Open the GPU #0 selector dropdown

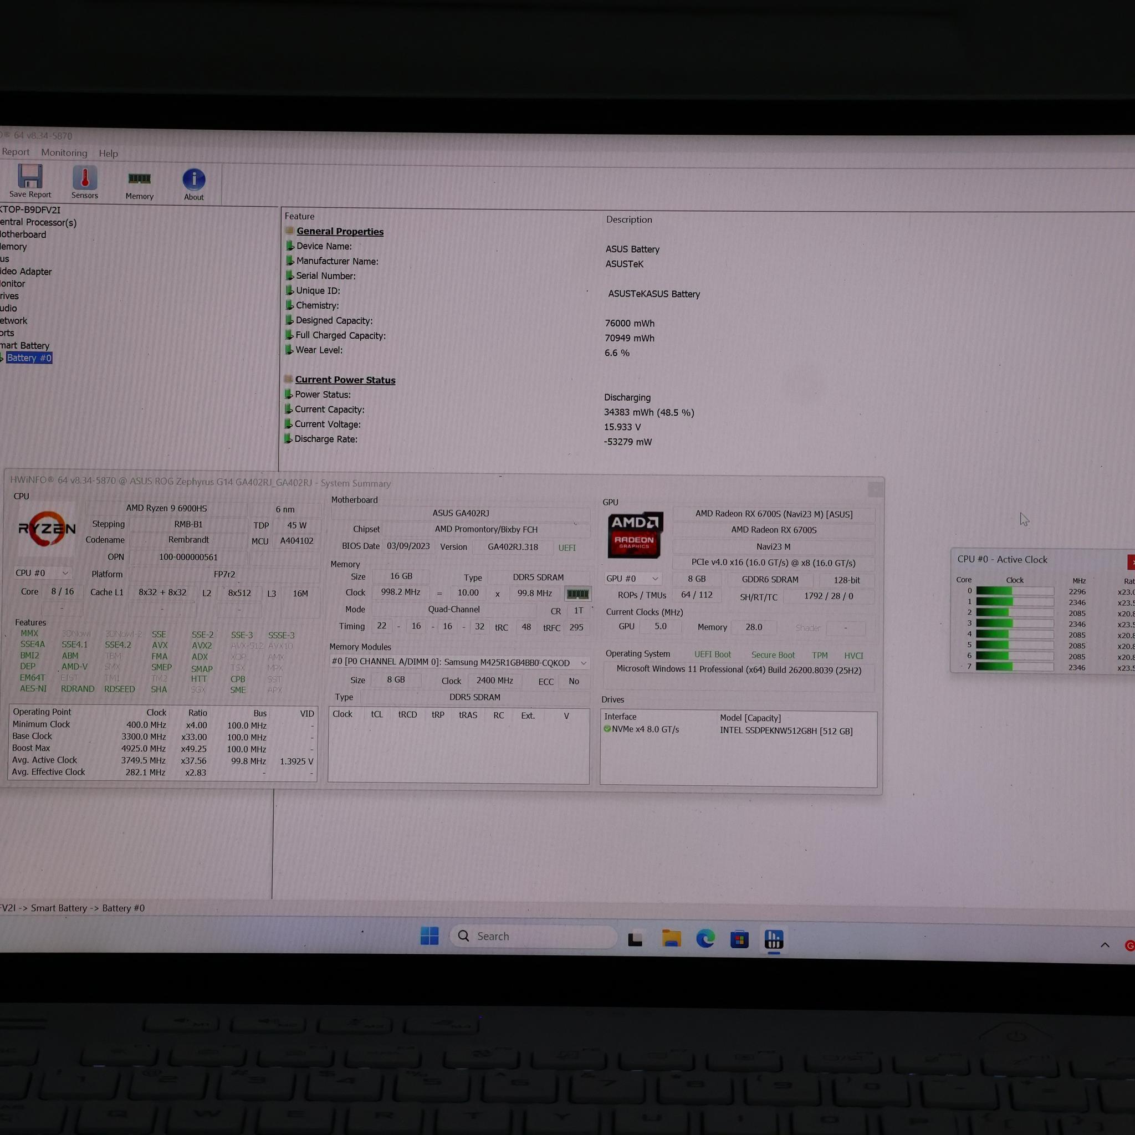coord(632,579)
